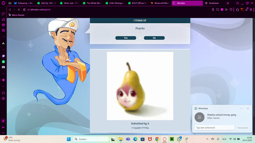The width and height of the screenshot is (255, 143).
Task: Switch to the Minecraft Mods tab
Action: [x=160, y=3]
